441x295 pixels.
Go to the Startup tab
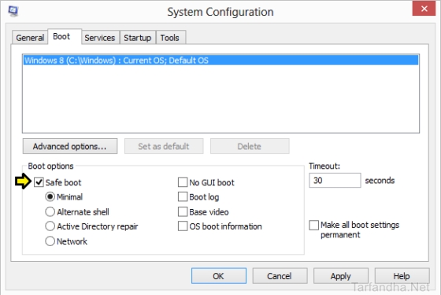(138, 38)
